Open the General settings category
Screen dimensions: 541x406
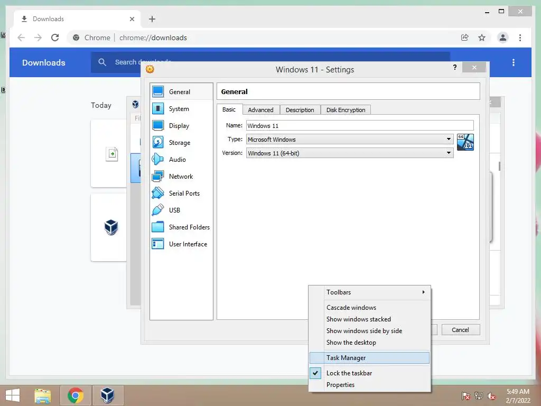tap(181, 92)
